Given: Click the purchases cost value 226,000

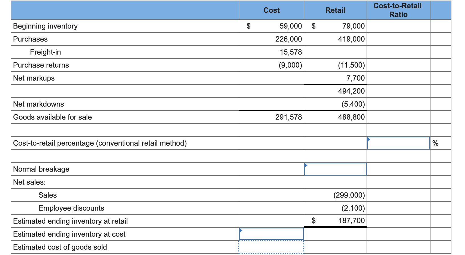Looking at the screenshot, I should pos(289,39).
